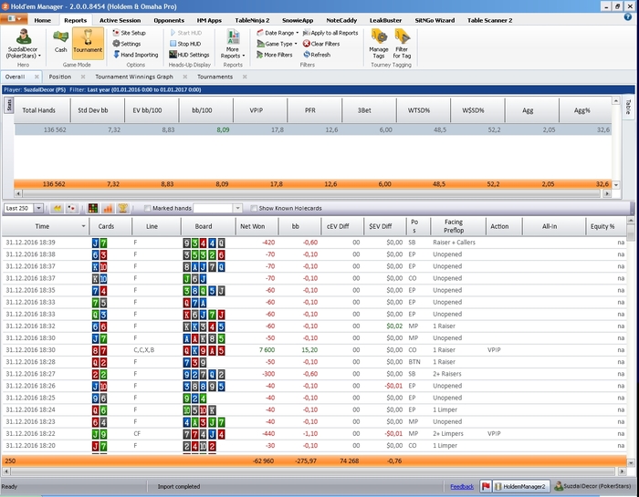Image resolution: width=639 pixels, height=497 pixels.
Task: Open the Table side tab
Action: [628, 107]
